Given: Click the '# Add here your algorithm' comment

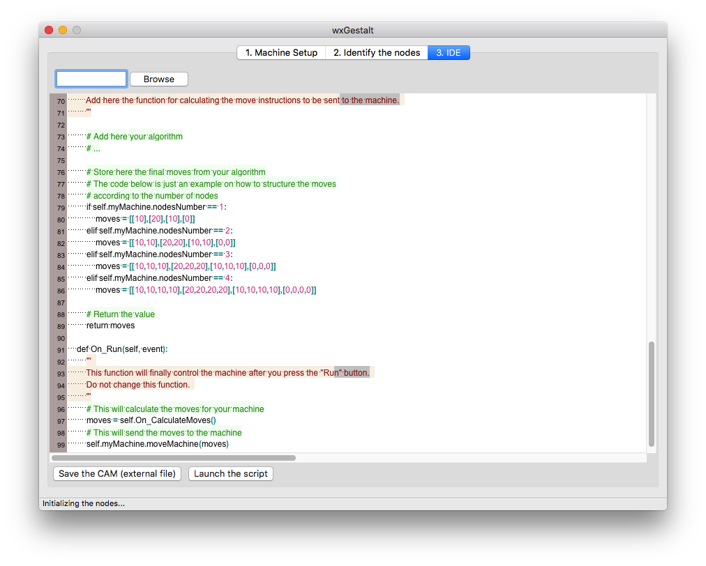Looking at the screenshot, I should 135,137.
